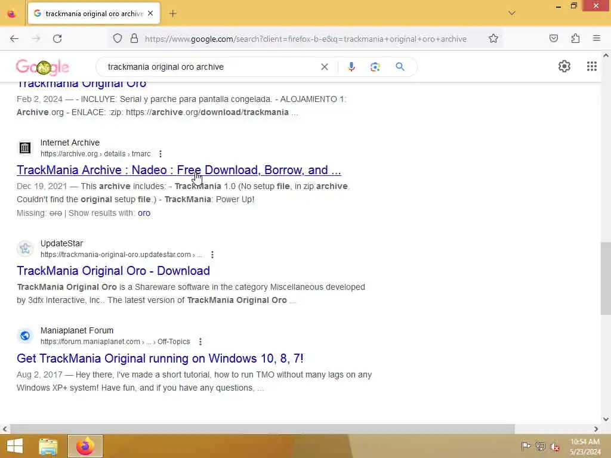
Task: Start voice search with microphone icon
Action: pyautogui.click(x=351, y=67)
